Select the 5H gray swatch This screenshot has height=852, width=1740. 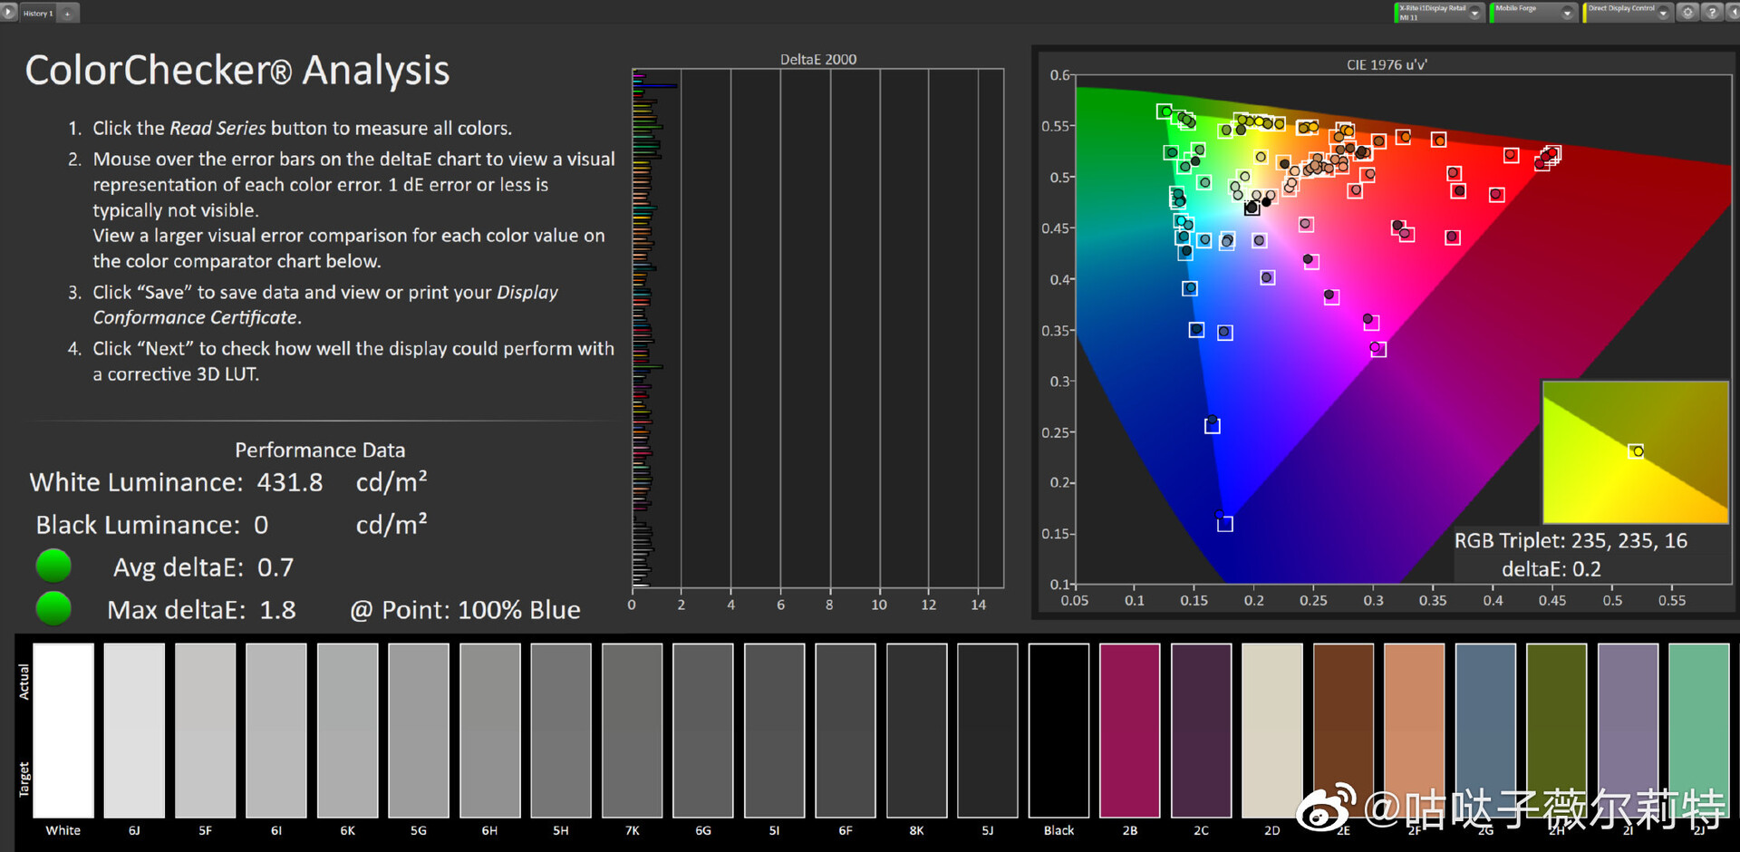(x=561, y=731)
